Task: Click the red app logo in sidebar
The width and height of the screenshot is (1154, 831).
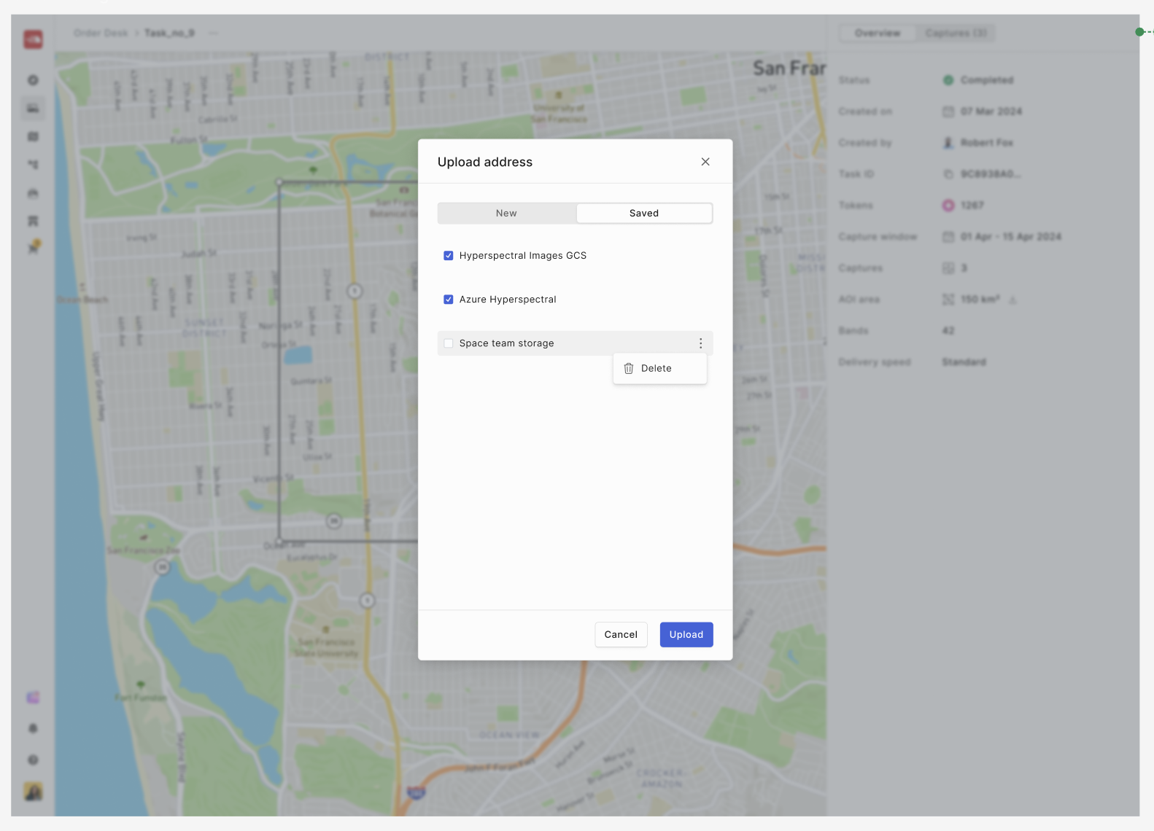Action: 33,39
